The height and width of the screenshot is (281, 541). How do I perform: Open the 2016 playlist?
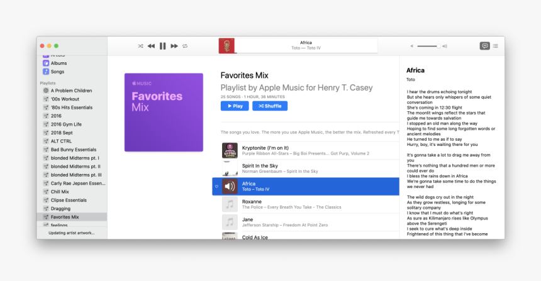pos(72,116)
